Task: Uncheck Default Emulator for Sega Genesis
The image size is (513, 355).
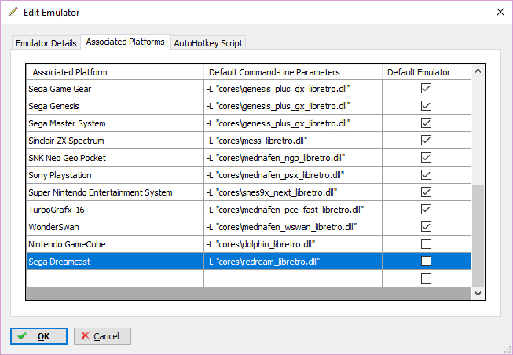Action: 426,106
